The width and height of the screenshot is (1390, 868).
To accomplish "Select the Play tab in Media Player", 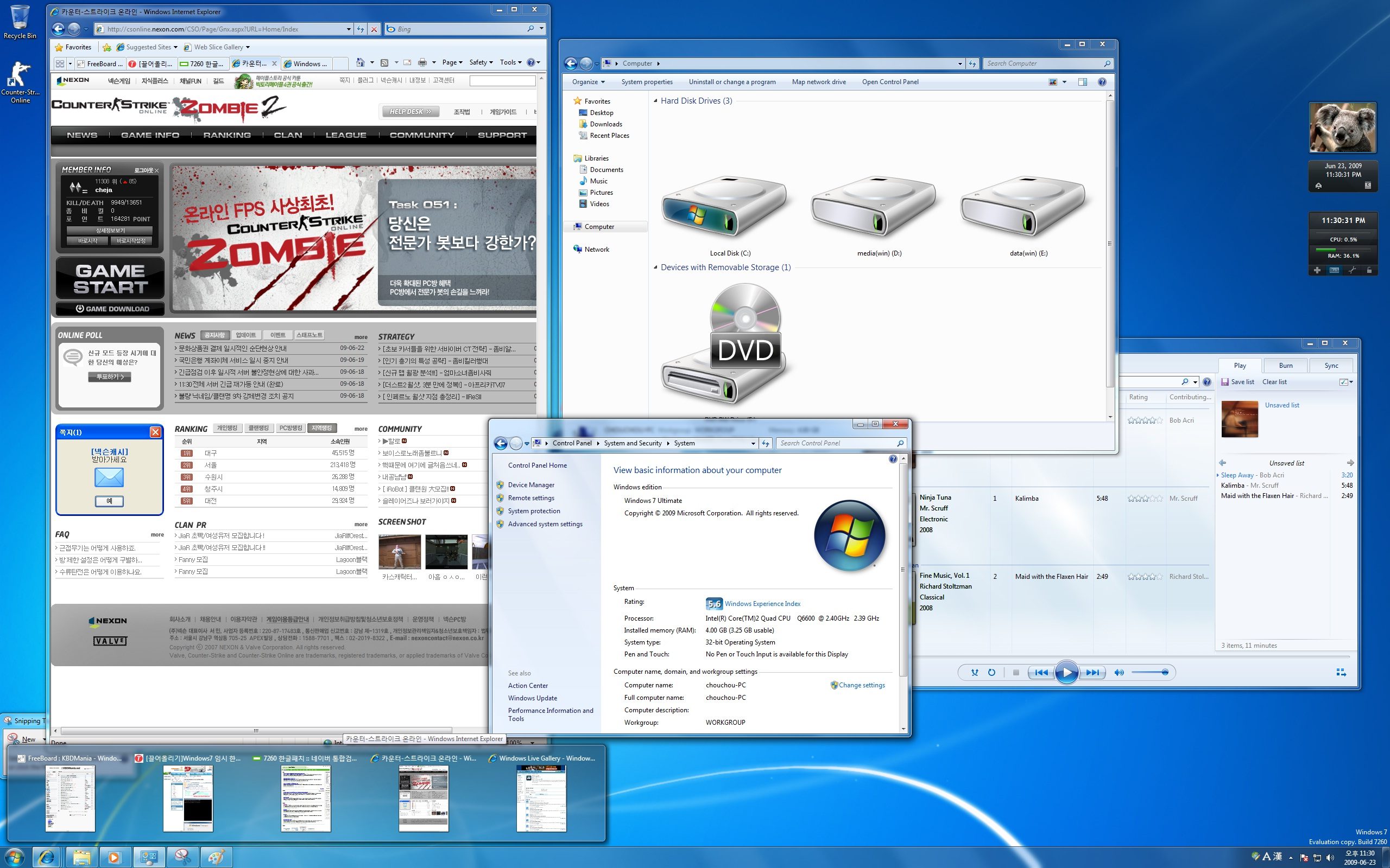I will [x=1240, y=365].
